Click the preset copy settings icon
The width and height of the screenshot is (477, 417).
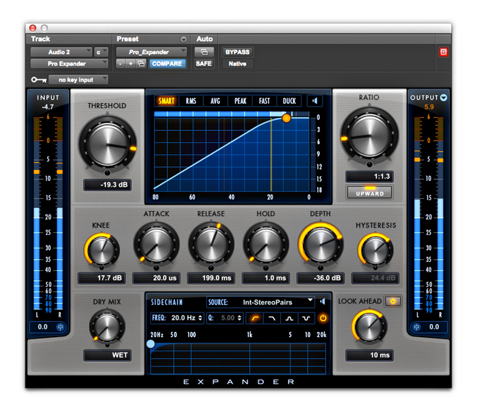click(141, 64)
